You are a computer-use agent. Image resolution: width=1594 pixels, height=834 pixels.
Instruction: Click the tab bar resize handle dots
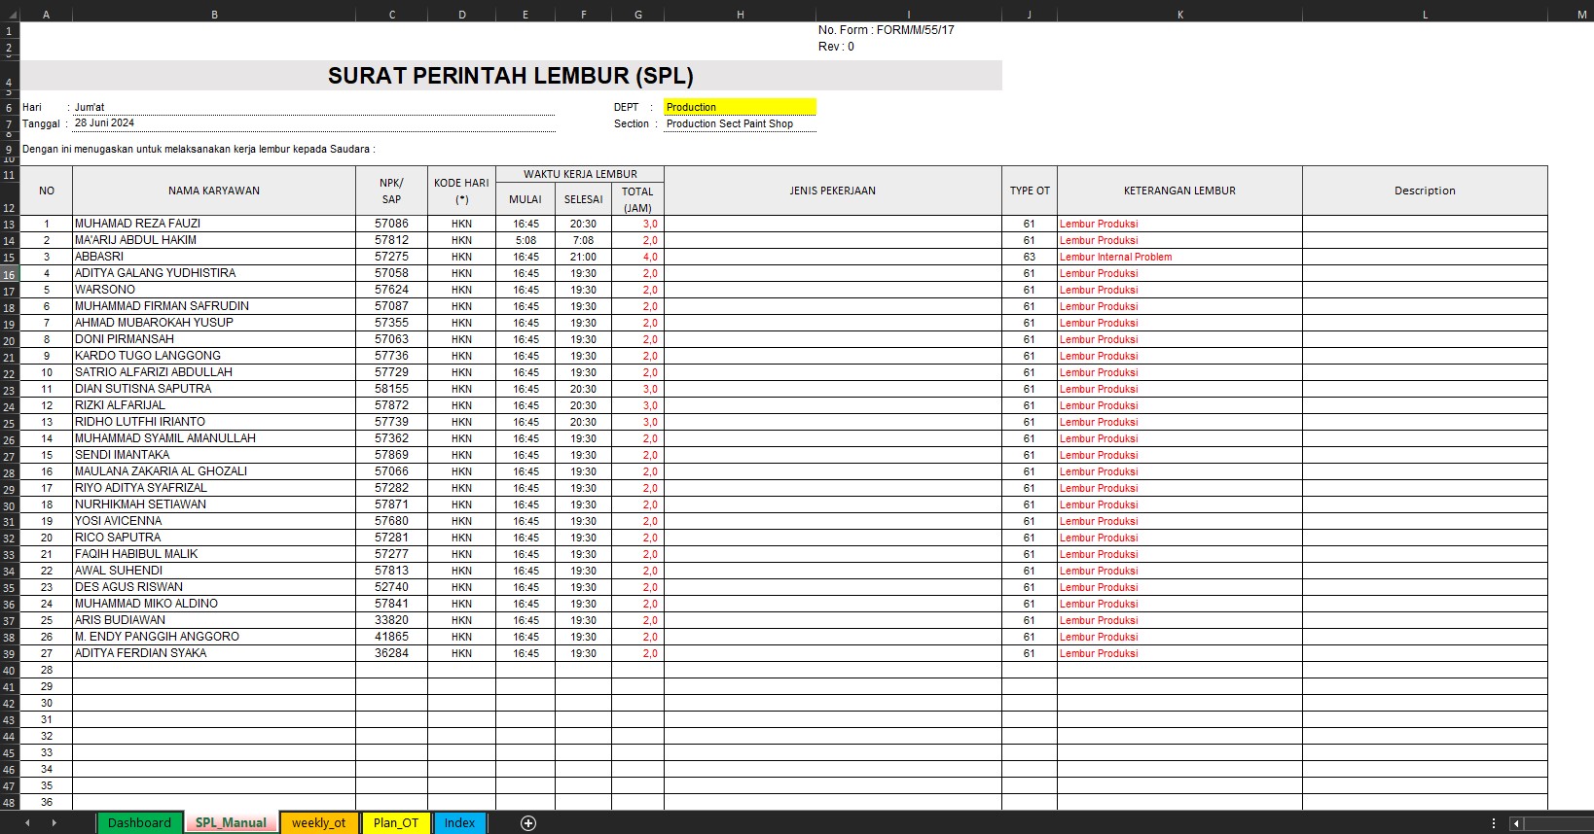[1494, 823]
